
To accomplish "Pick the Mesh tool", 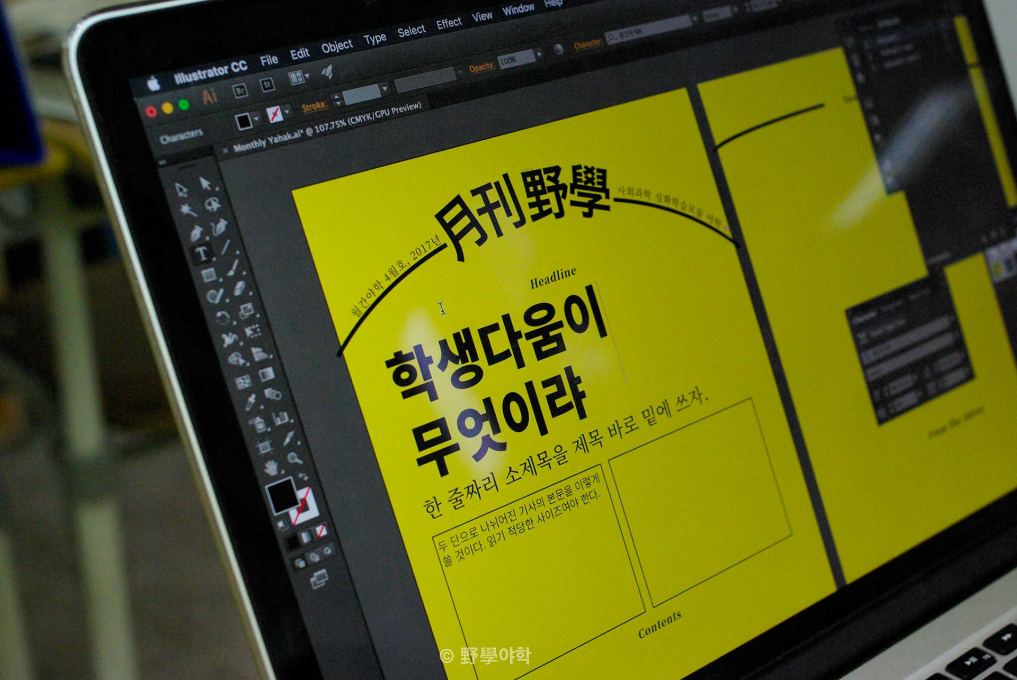I will point(243,382).
